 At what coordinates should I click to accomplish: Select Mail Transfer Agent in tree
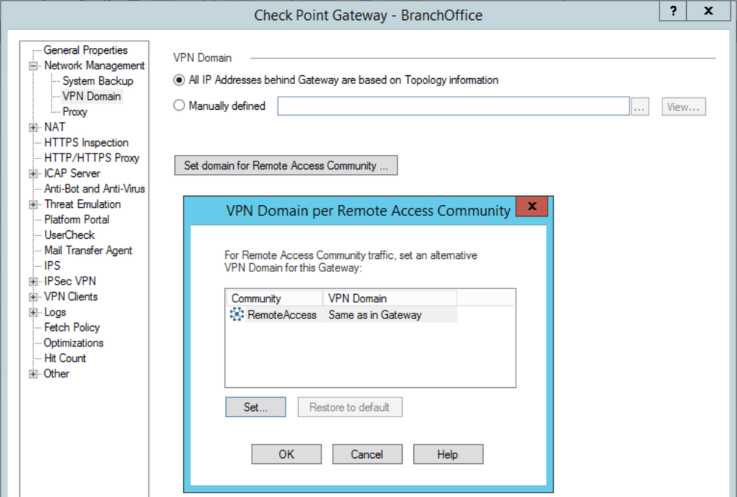(x=88, y=251)
